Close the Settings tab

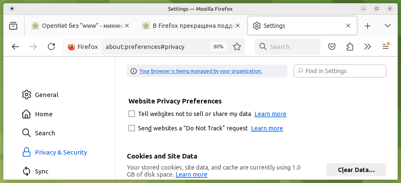click(x=348, y=26)
